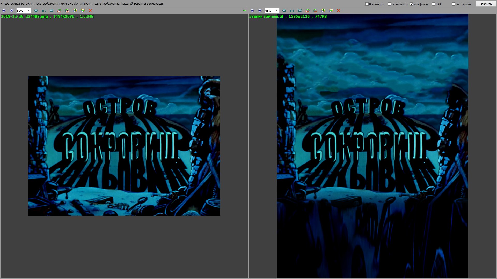Click the right image задник тёмный.tif
Viewport: 497px width, 279px height.
[x=372, y=146]
